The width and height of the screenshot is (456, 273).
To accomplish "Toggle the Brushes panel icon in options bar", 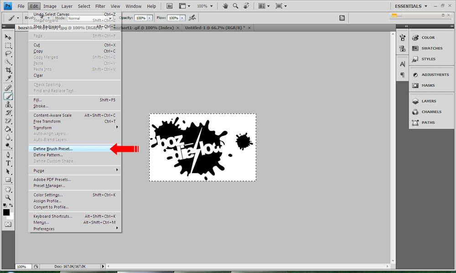I will [342, 18].
